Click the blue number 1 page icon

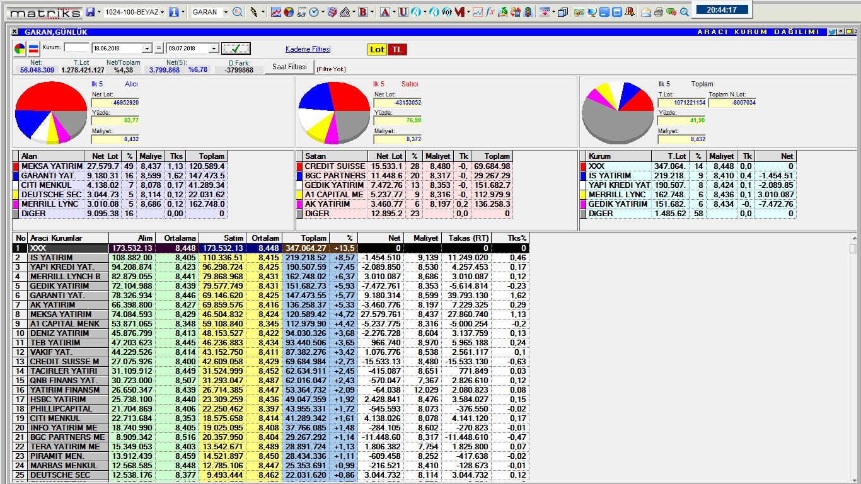point(174,12)
